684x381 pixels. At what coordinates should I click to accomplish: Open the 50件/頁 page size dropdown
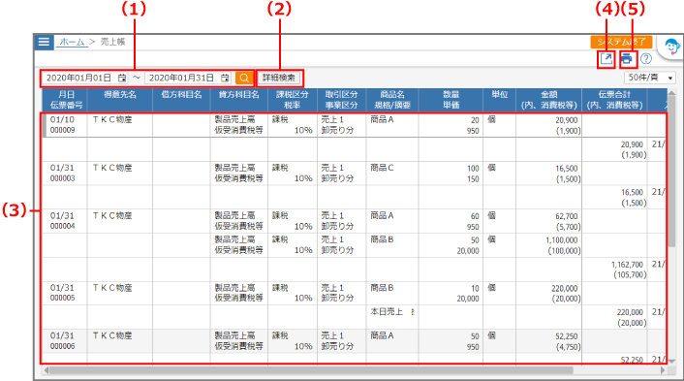click(649, 78)
